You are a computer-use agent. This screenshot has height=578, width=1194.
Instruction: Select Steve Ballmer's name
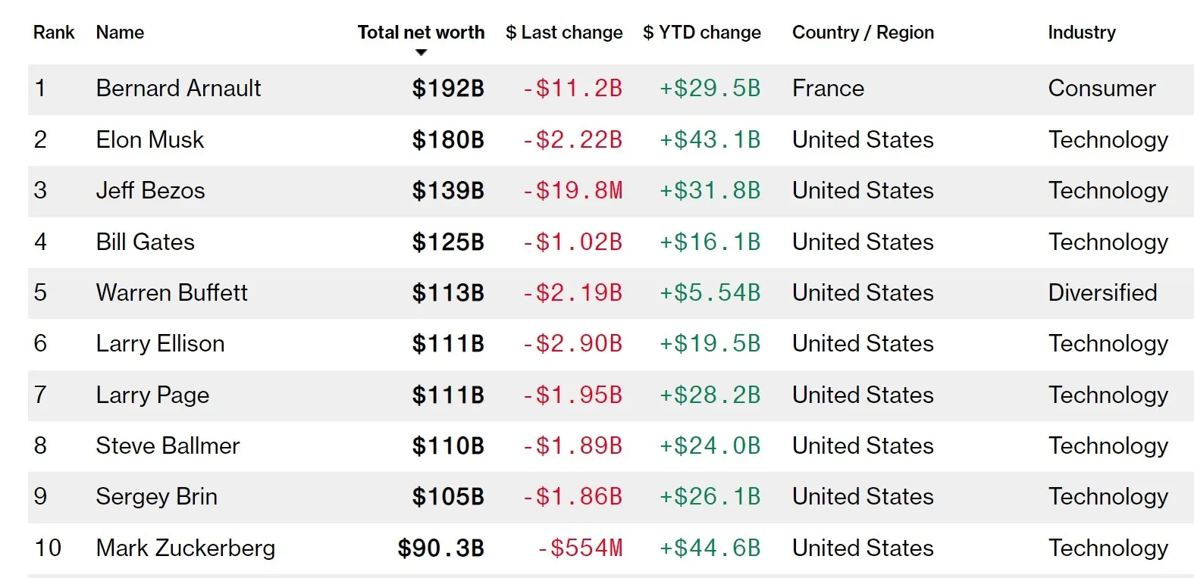coord(168,446)
